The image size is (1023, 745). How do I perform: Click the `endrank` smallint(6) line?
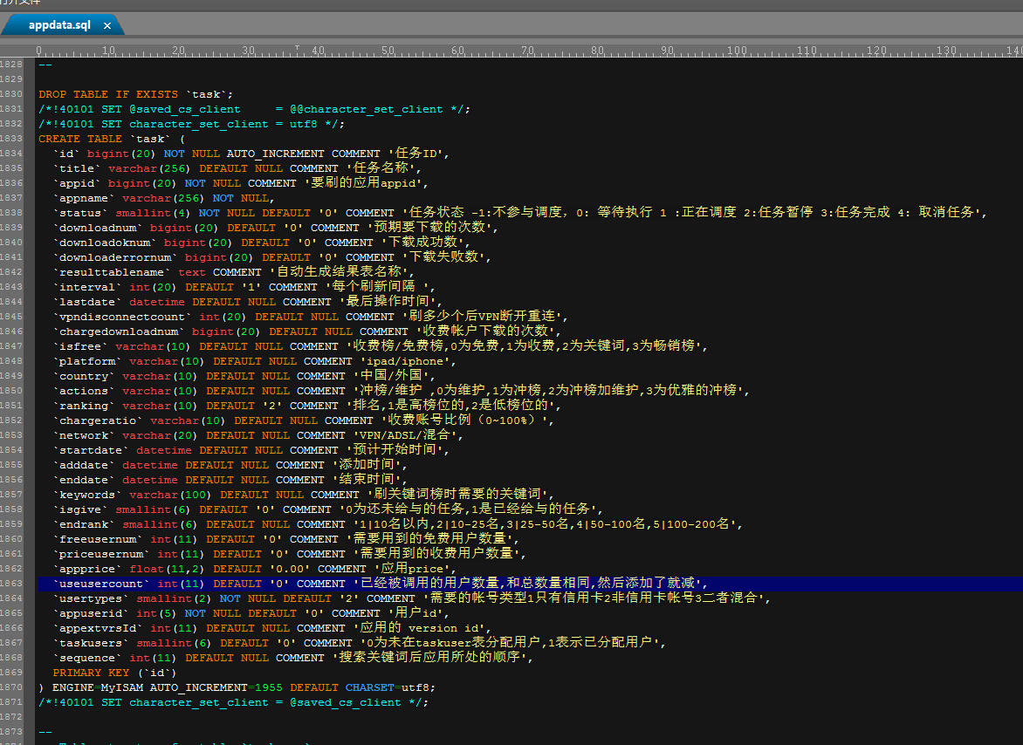398,524
